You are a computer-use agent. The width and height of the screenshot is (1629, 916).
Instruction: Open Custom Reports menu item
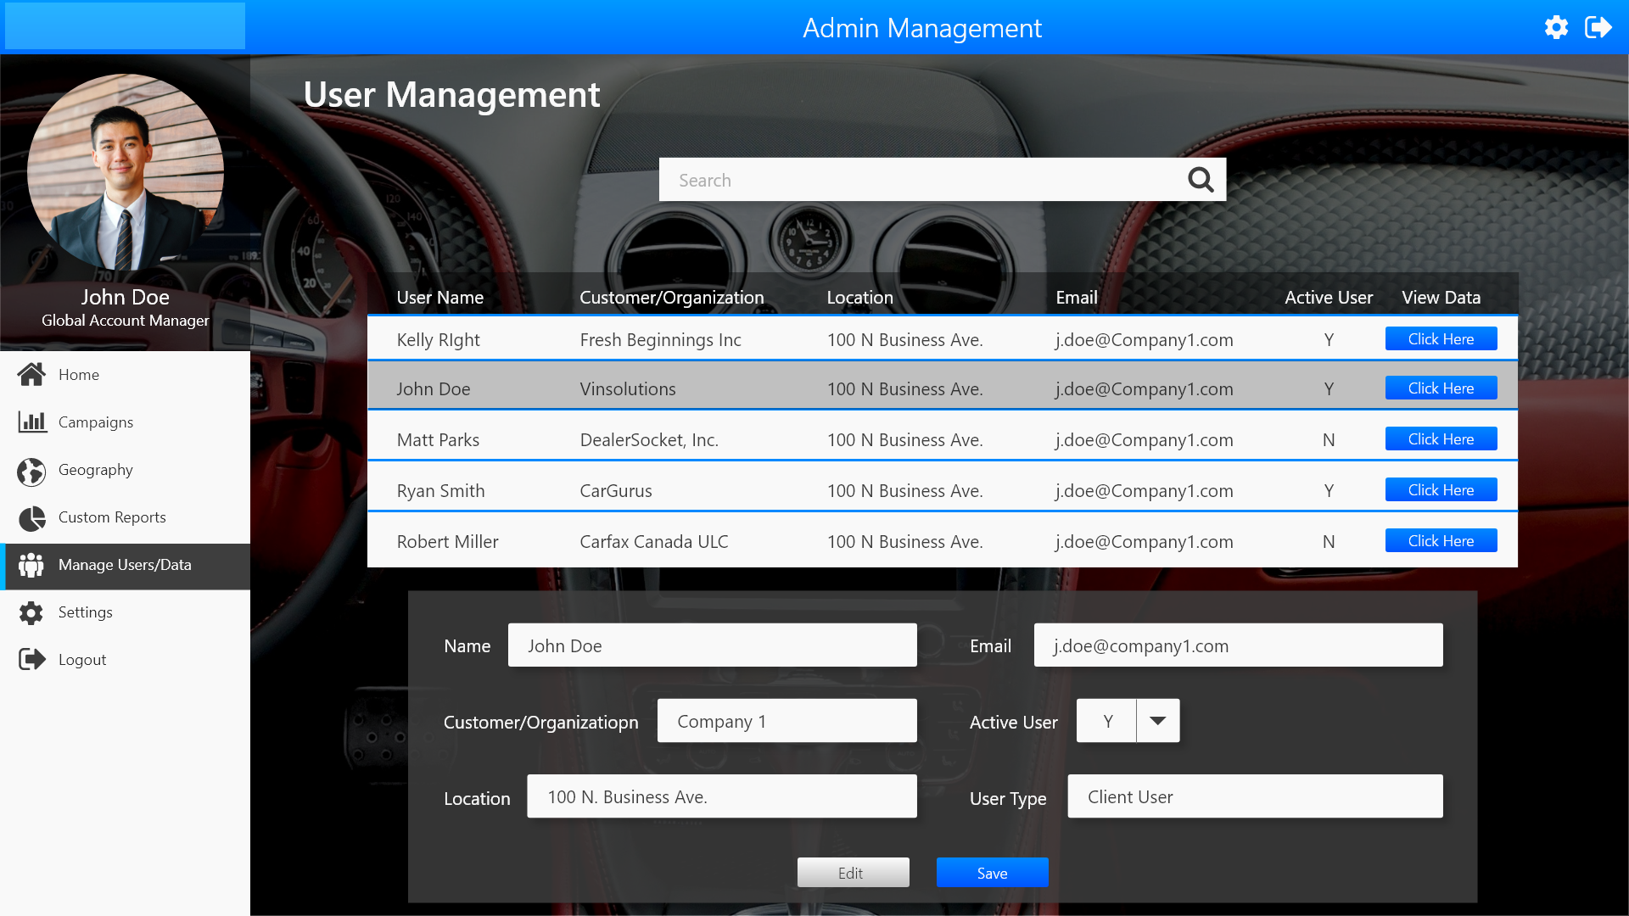tap(112, 517)
